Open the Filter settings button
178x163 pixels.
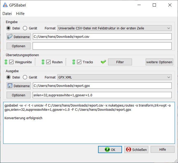120,62
